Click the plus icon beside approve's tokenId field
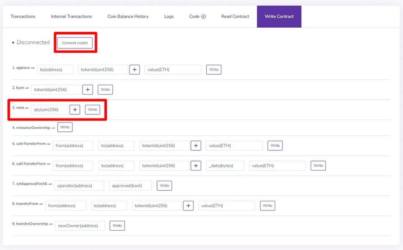The width and height of the screenshot is (403, 250). point(135,69)
